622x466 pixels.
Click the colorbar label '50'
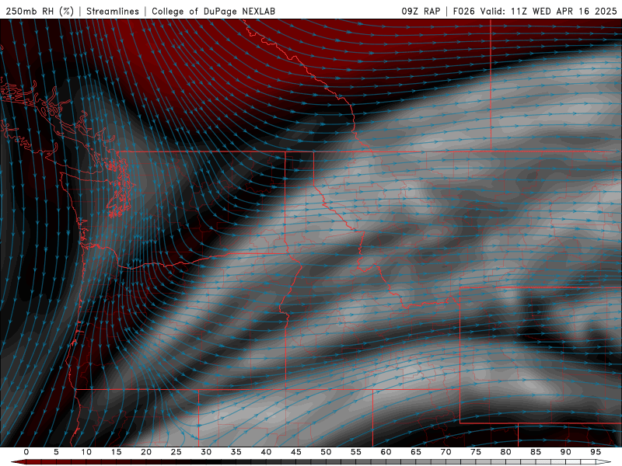(x=326, y=452)
